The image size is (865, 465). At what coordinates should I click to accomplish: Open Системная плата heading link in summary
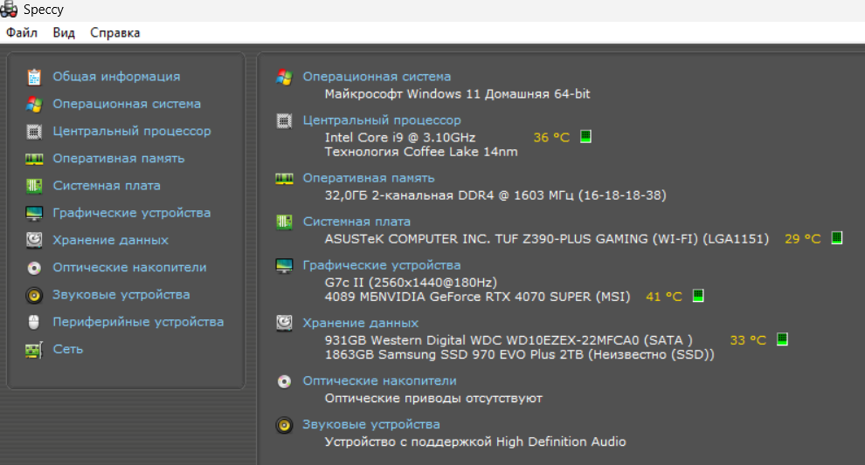pyautogui.click(x=356, y=222)
